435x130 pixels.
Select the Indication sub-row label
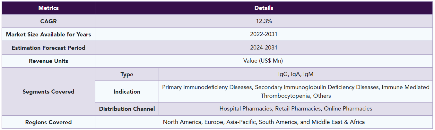(127, 92)
